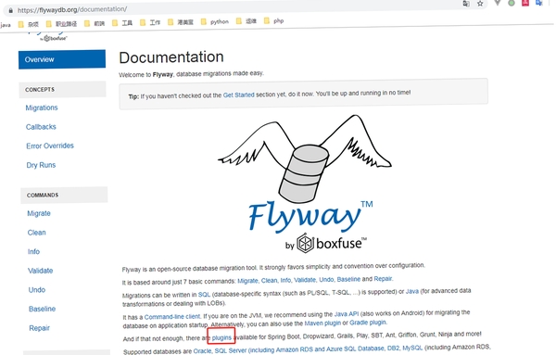Open Clean in the Commands sidebar
The height and width of the screenshot is (355, 556).
tap(37, 233)
